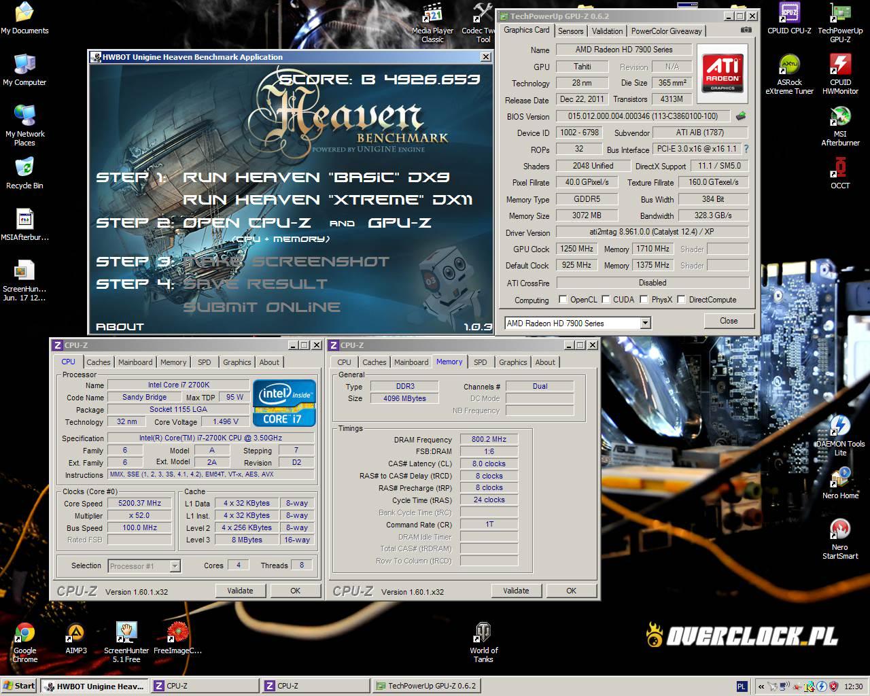
Task: Launch Codec Tweak Tool shortcut
Action: pos(483,23)
